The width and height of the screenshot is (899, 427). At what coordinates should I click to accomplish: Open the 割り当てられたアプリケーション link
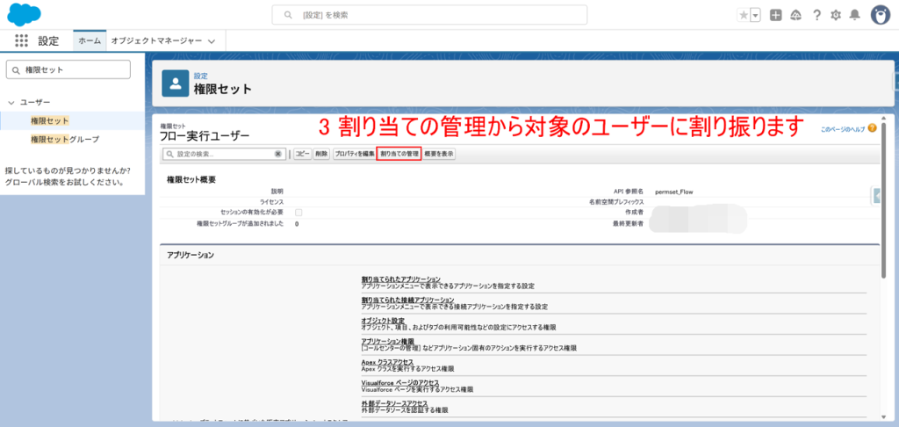(400, 279)
